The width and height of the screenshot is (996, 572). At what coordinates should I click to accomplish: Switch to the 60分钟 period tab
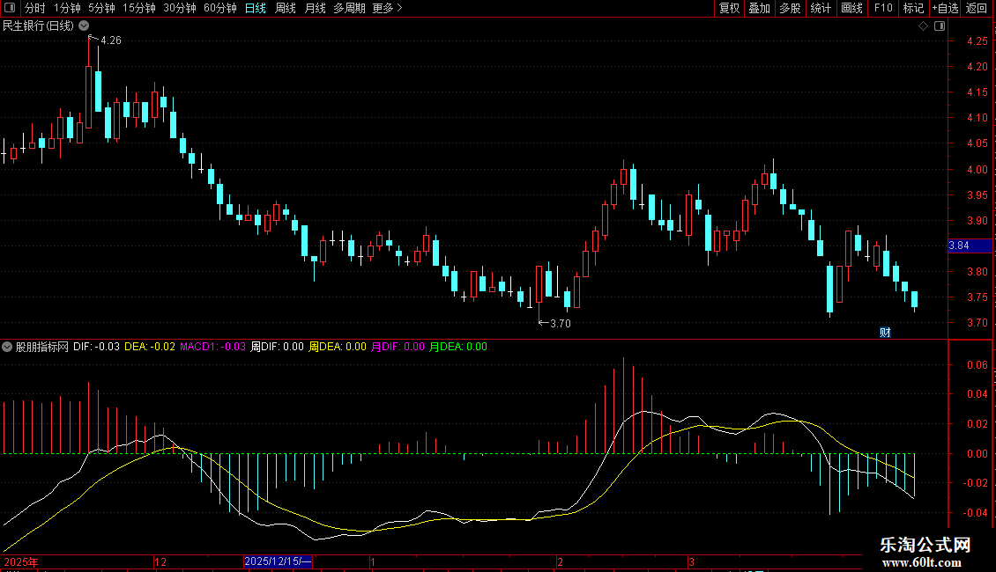(x=219, y=8)
